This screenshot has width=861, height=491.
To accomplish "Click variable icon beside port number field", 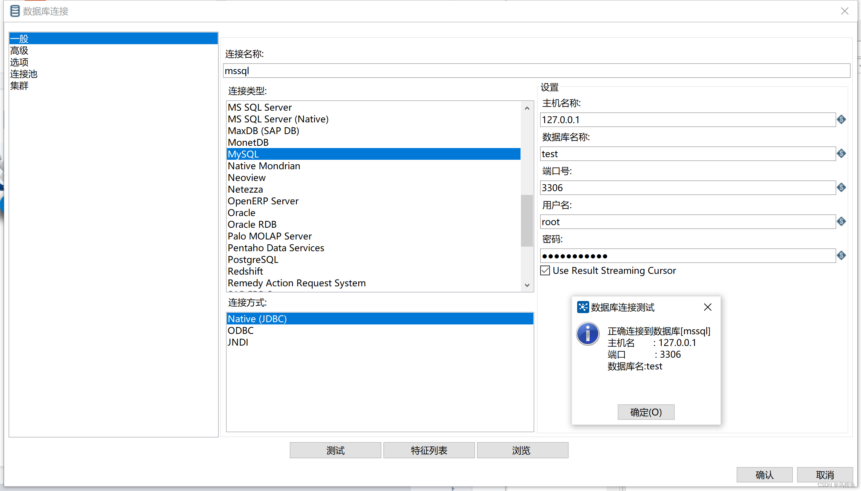I will click(841, 188).
